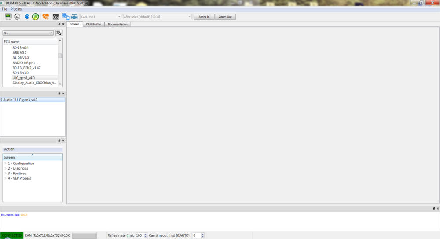Expand the 3 - Routines tree node
The width and height of the screenshot is (440, 239).
coord(5,174)
